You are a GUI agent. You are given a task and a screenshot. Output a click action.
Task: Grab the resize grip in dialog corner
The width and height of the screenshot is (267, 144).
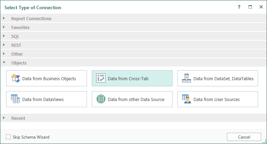[x=264, y=141]
